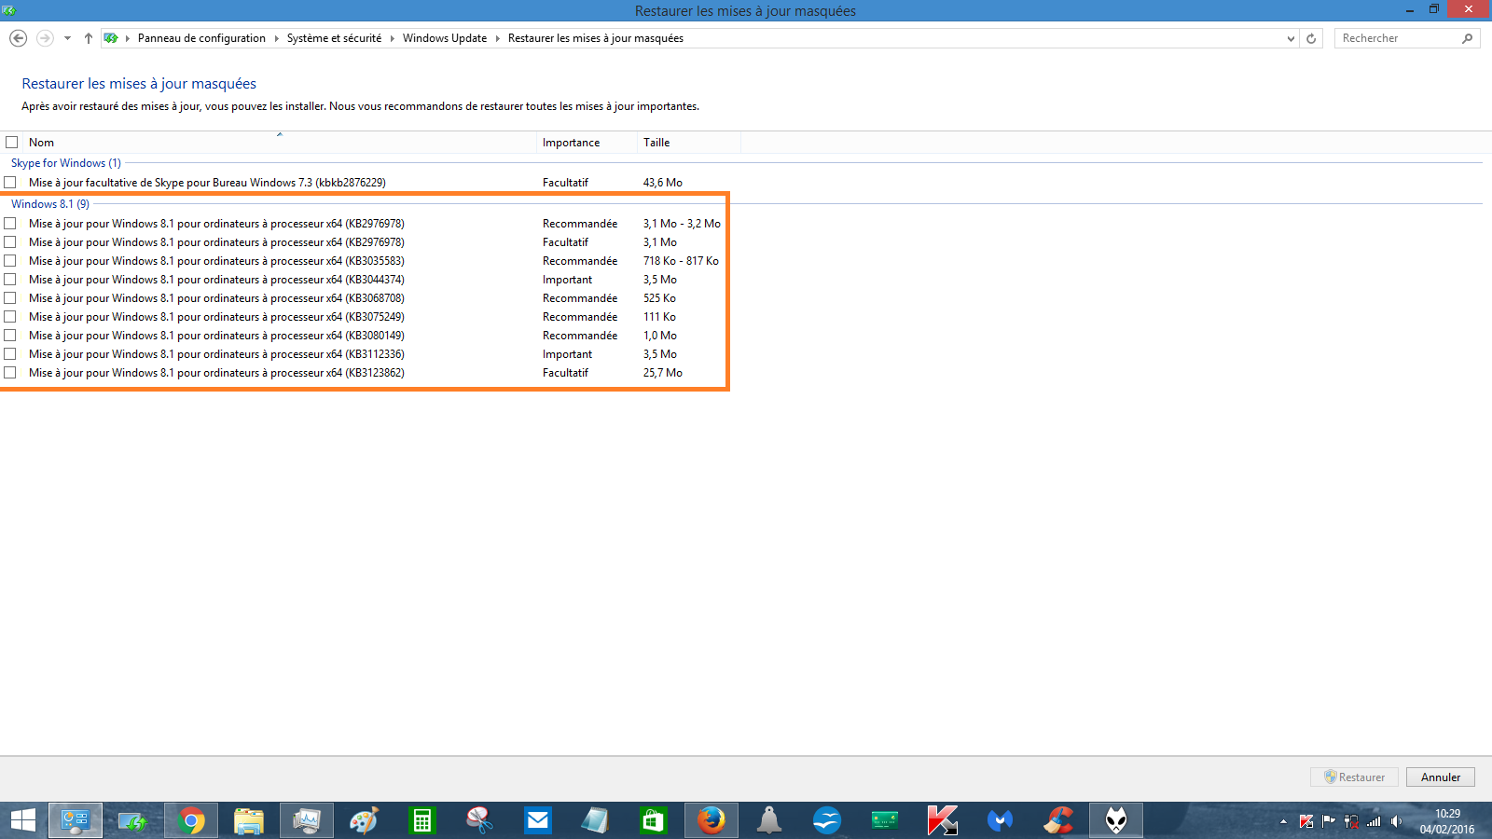The width and height of the screenshot is (1492, 839).
Task: Expand the address bar history dropdown
Action: click(1291, 38)
